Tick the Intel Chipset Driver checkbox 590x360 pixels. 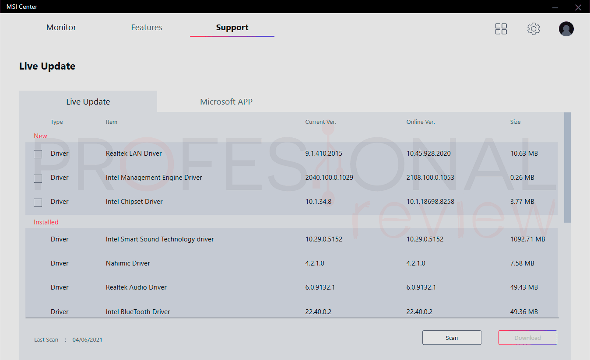[38, 202]
